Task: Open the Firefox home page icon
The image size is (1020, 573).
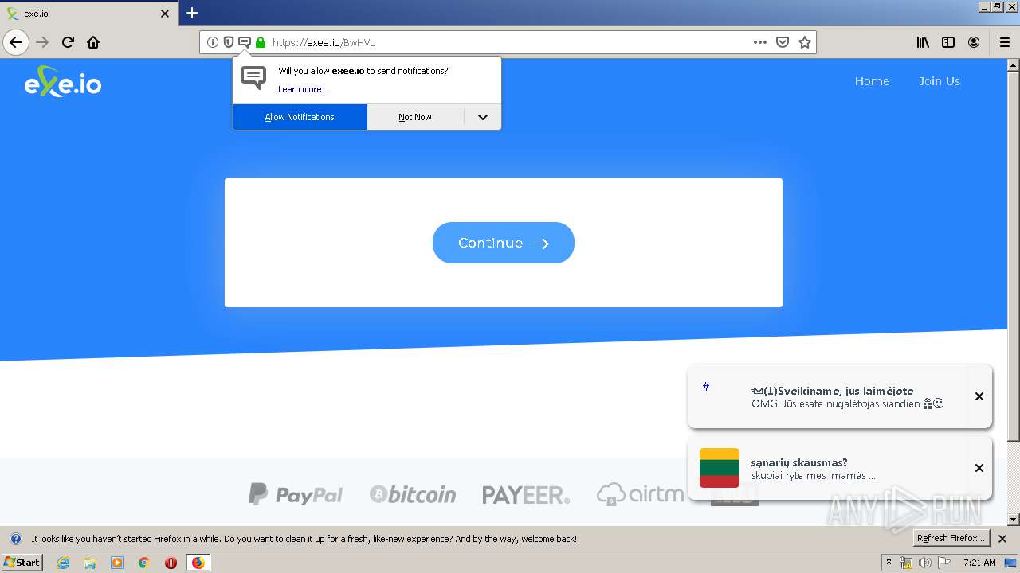Action: (93, 42)
